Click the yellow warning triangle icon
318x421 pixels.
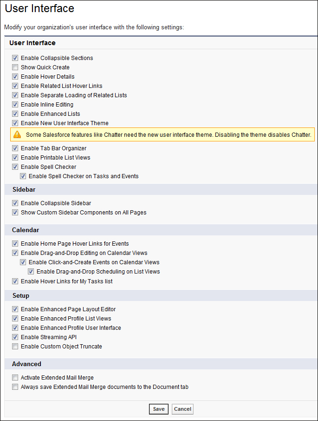[x=17, y=134]
